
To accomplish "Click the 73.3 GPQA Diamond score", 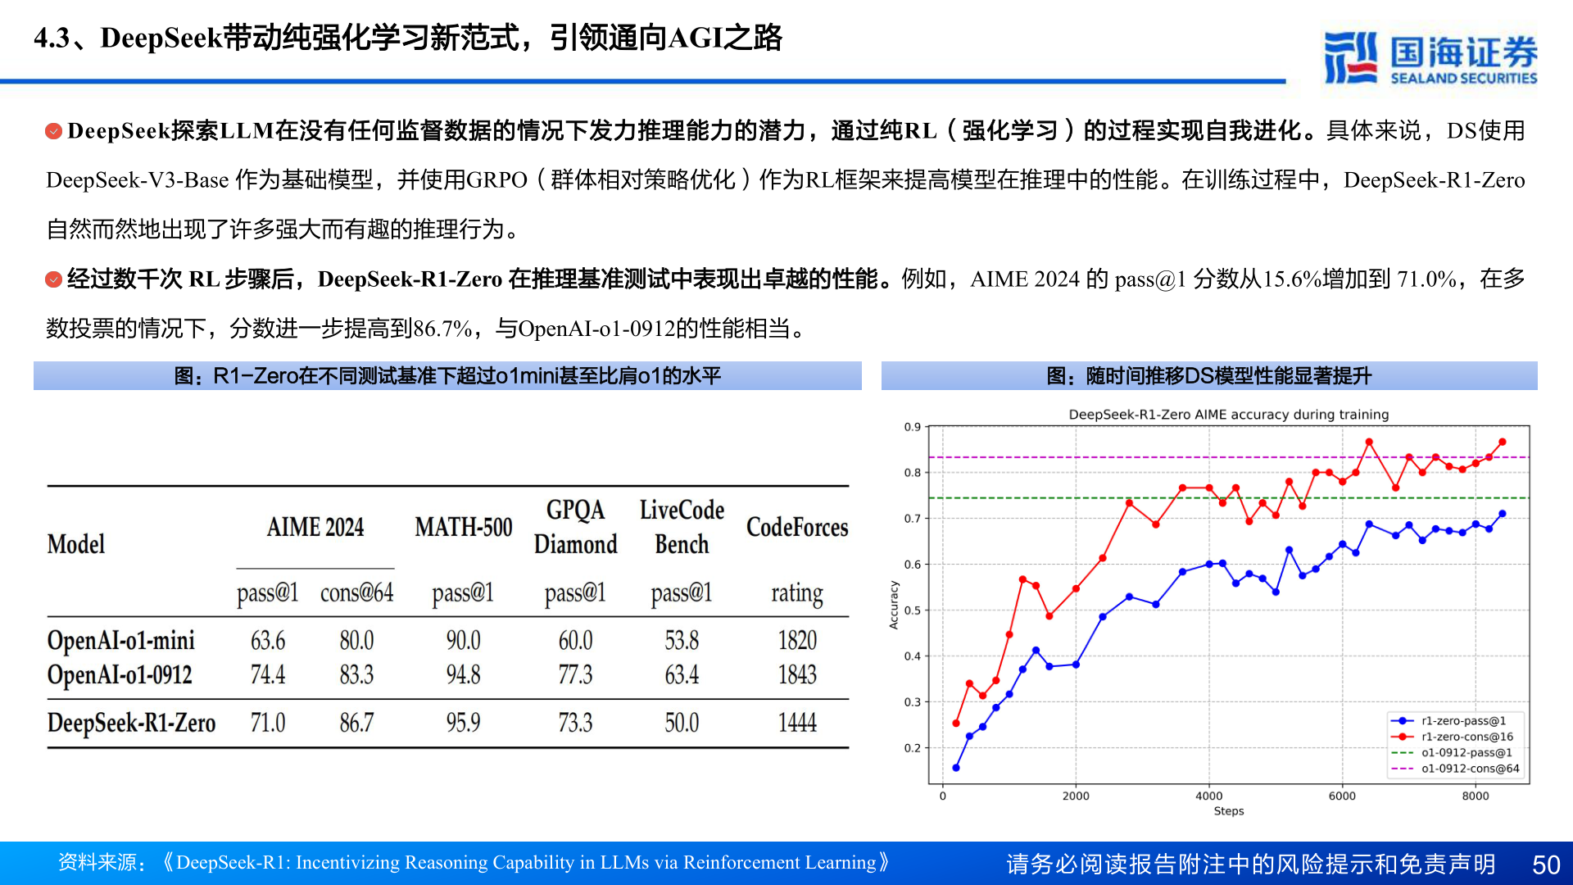I will 575,723.
